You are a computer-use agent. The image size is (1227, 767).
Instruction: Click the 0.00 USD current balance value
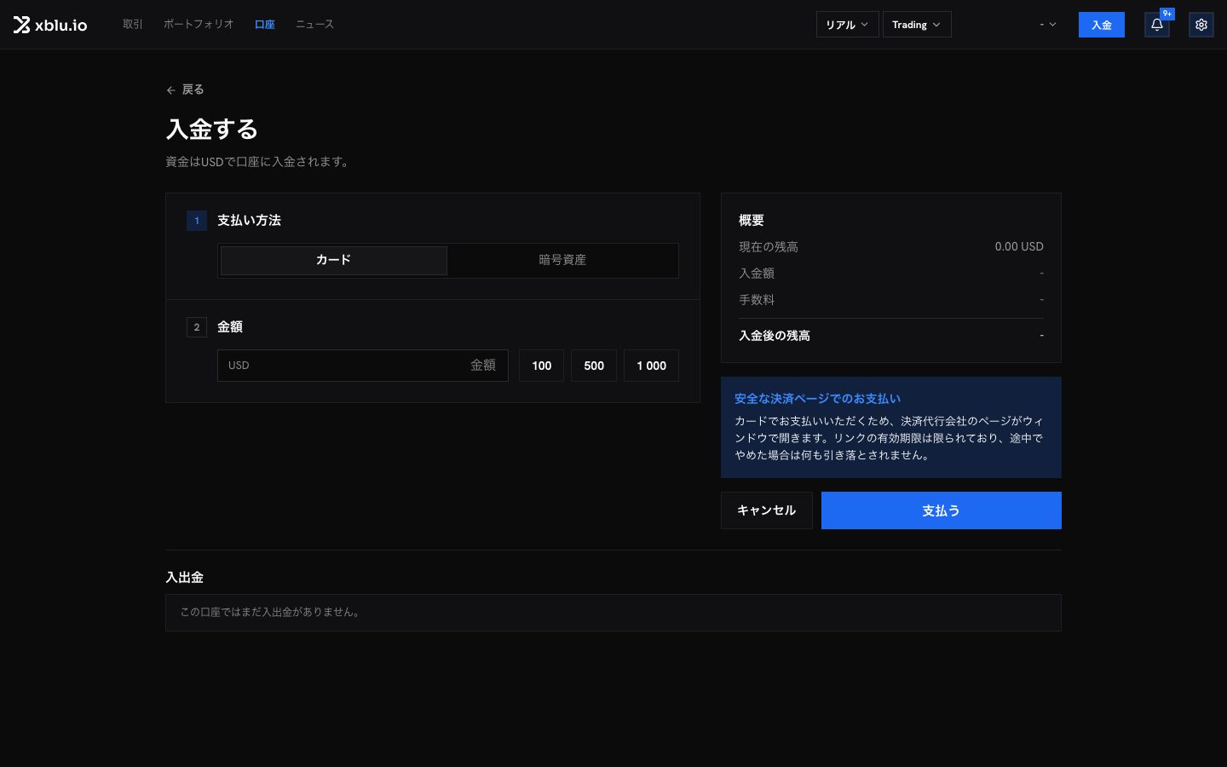tap(1019, 247)
